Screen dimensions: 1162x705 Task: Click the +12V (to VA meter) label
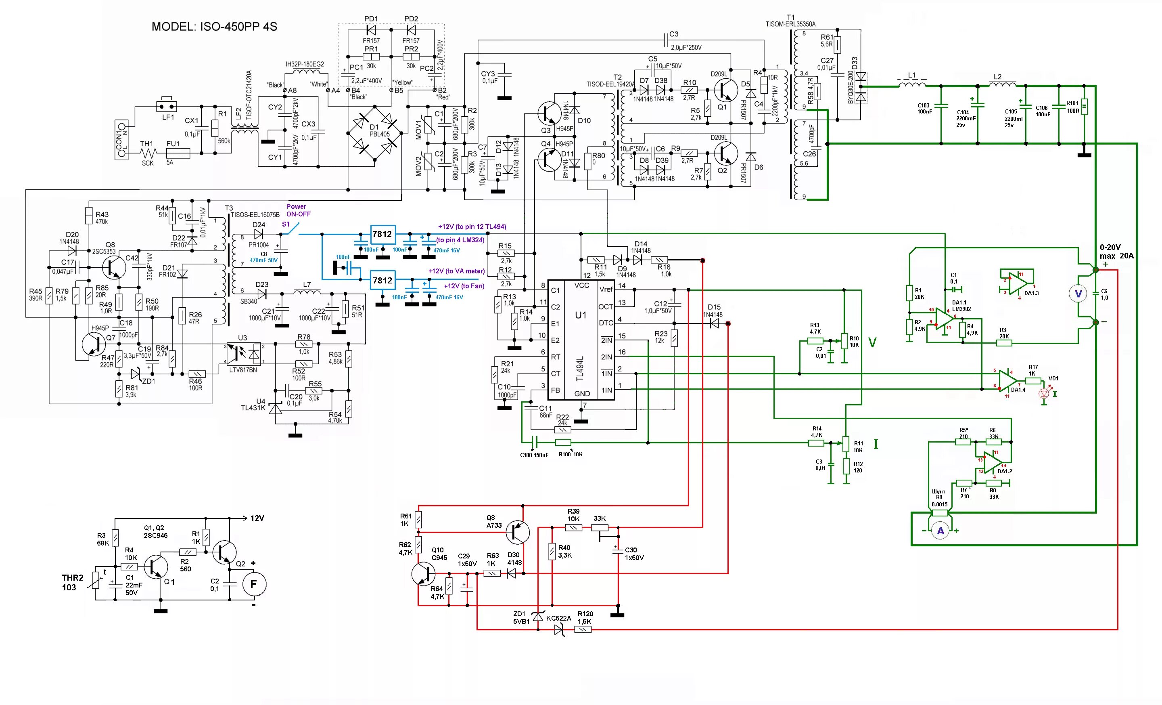[456, 271]
